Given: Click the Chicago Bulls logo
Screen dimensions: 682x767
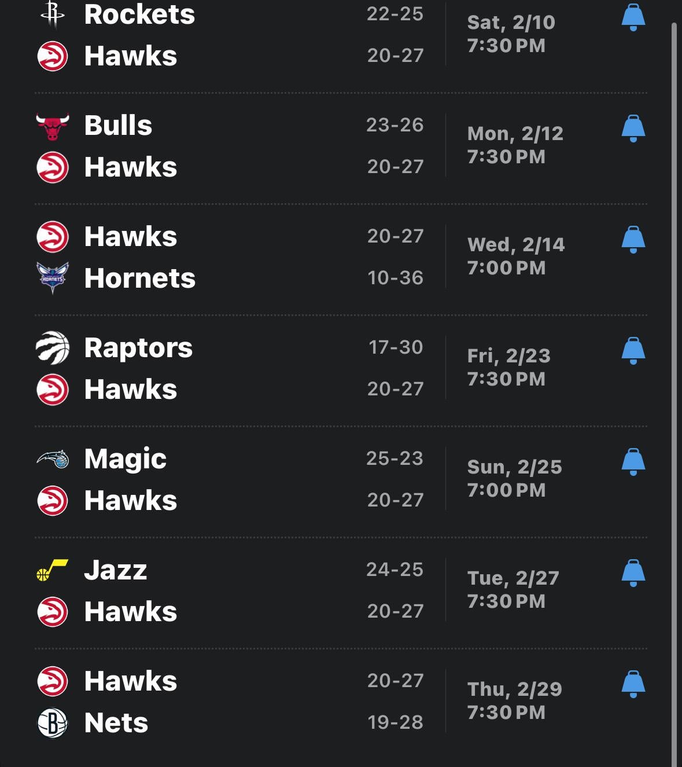Looking at the screenshot, I should click(53, 126).
